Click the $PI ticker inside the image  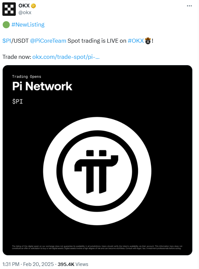point(17,102)
